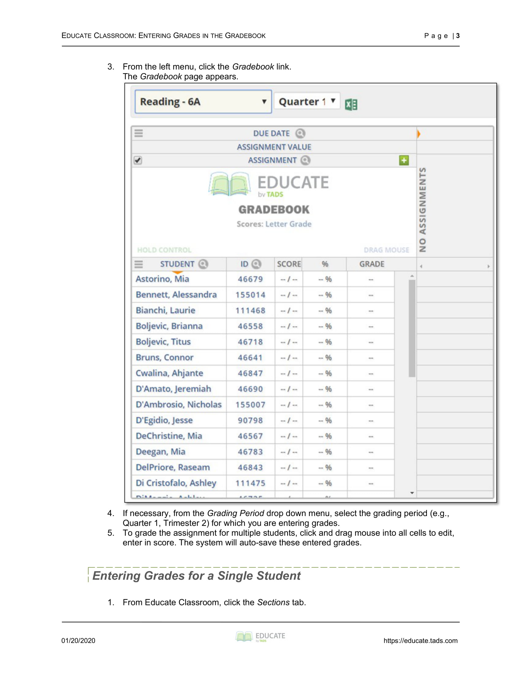Click the search icon next to ASSIGNMENT
521x675 pixels.
[305, 160]
